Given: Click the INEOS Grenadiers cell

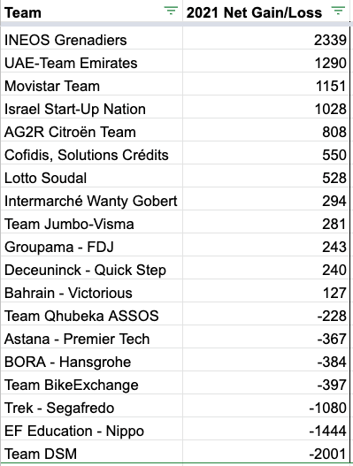Looking at the screenshot, I should (x=92, y=40).
